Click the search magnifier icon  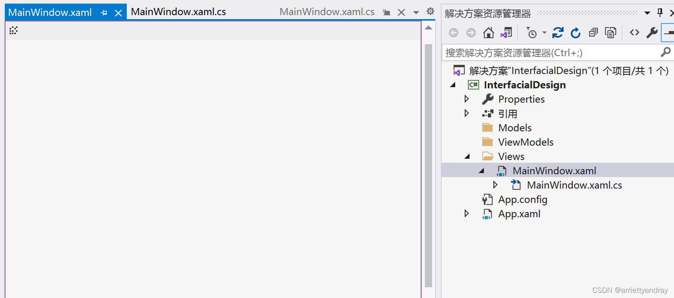click(x=666, y=52)
